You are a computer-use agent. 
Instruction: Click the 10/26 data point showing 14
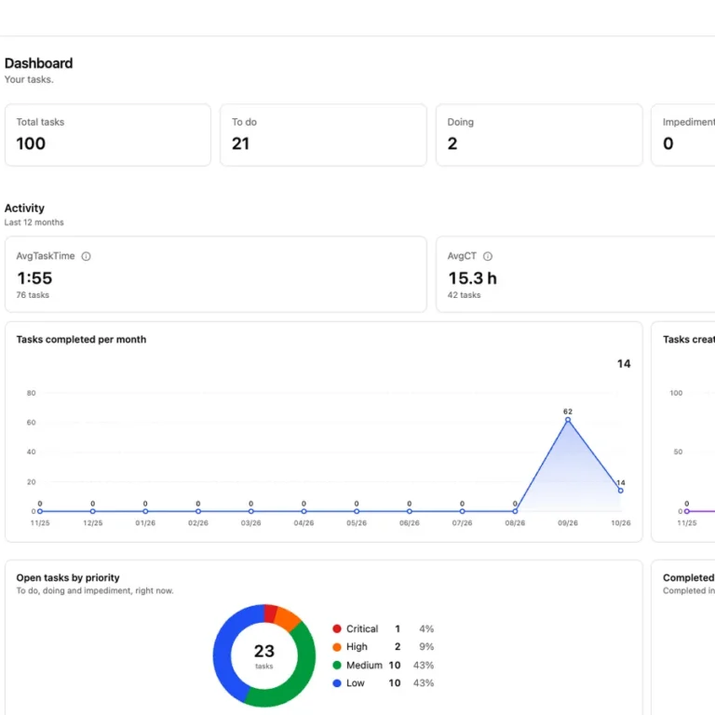621,491
